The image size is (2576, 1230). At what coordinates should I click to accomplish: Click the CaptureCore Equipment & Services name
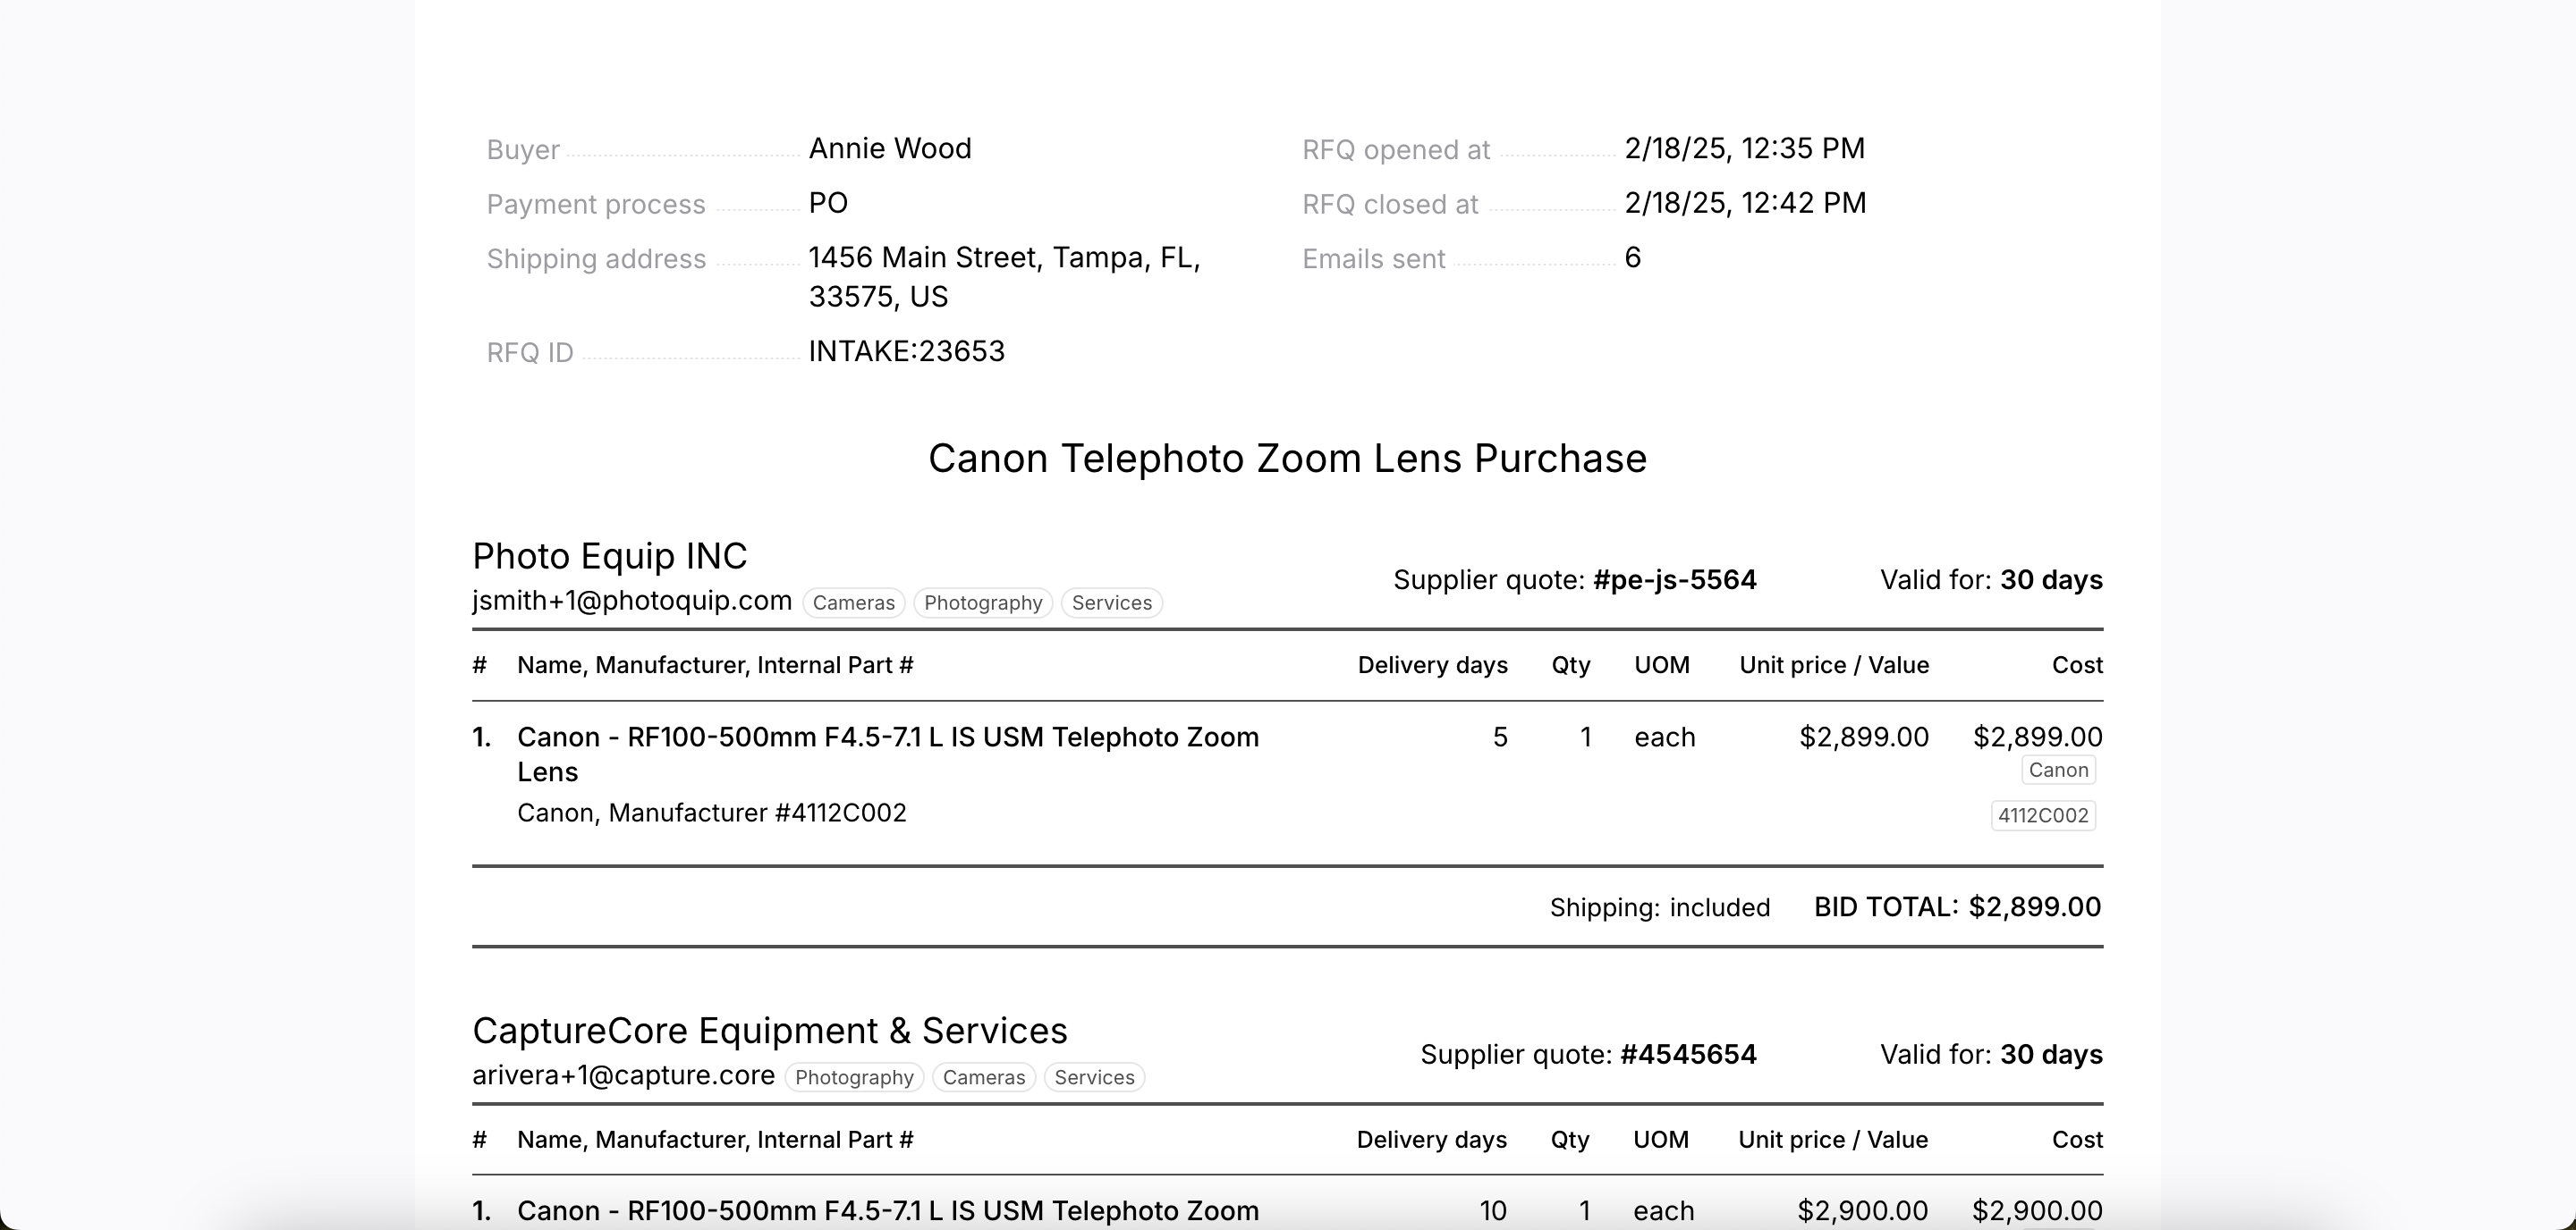click(x=770, y=1032)
